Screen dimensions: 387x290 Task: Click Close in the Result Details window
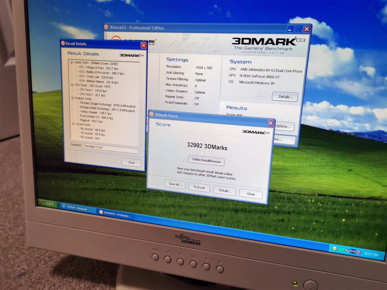[132, 163]
